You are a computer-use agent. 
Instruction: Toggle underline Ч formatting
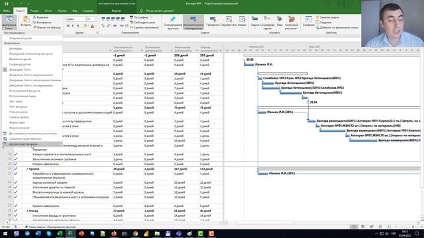tap(78, 26)
